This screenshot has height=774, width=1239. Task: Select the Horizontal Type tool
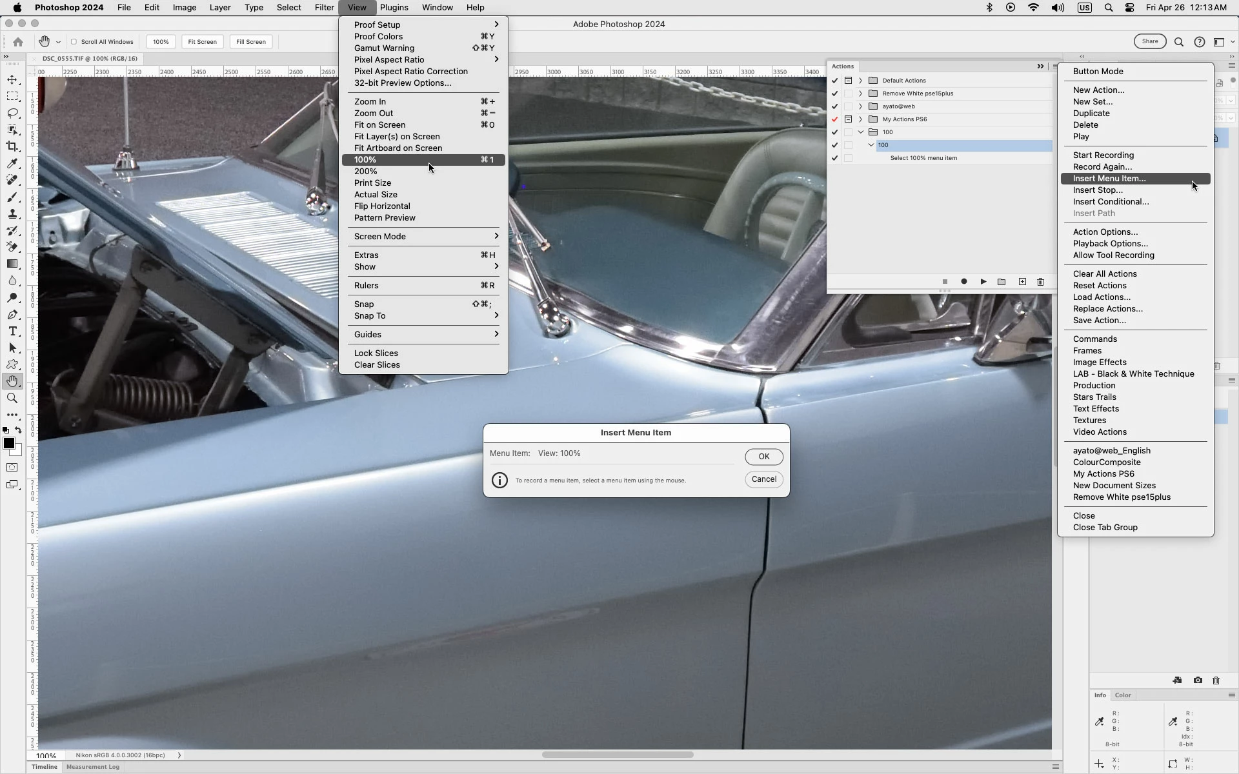(12, 331)
